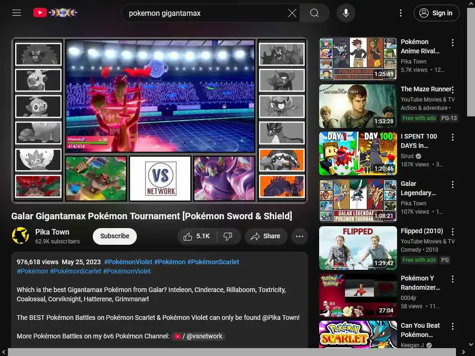The height and width of the screenshot is (356, 475).
Task: Click Galar Gigantamax Pokémon Tournament title
Action: point(152,216)
